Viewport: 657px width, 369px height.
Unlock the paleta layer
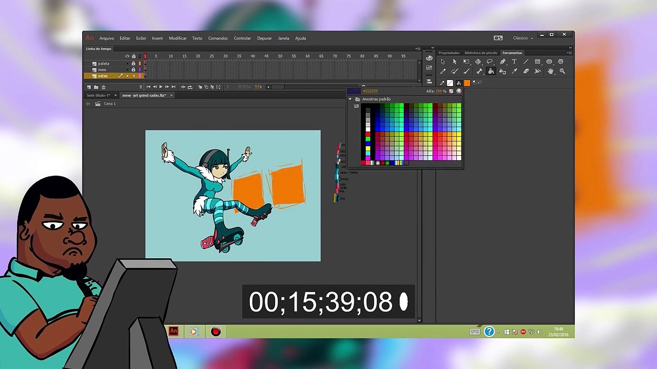pyautogui.click(x=133, y=64)
